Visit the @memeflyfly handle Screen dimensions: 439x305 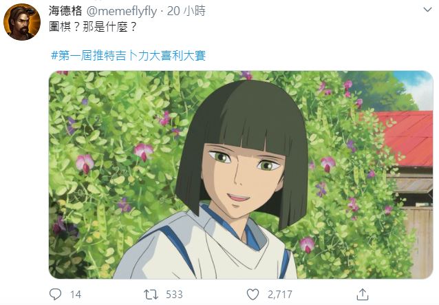pos(122,12)
